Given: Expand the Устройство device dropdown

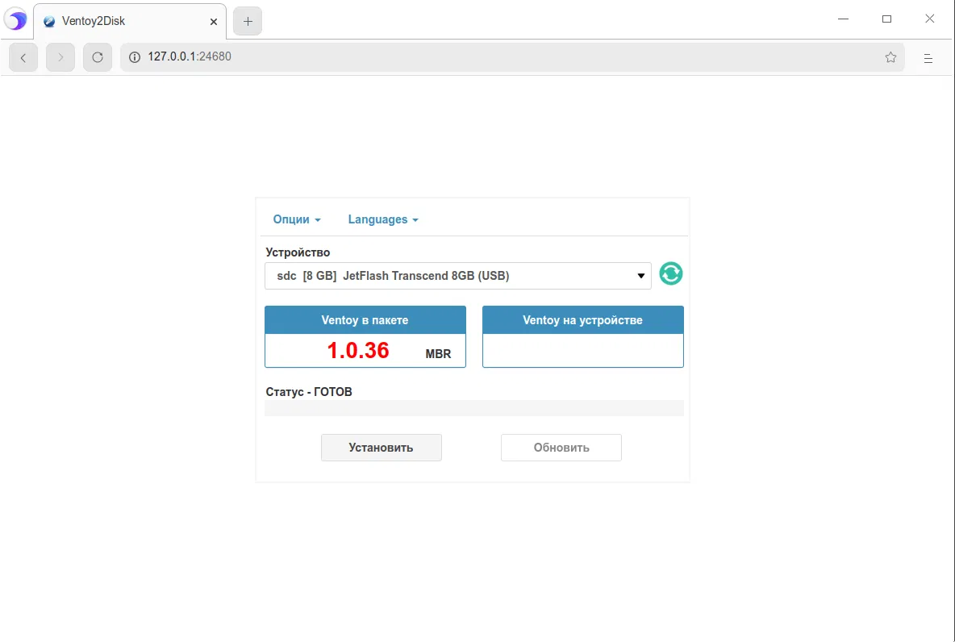Looking at the screenshot, I should (x=458, y=276).
